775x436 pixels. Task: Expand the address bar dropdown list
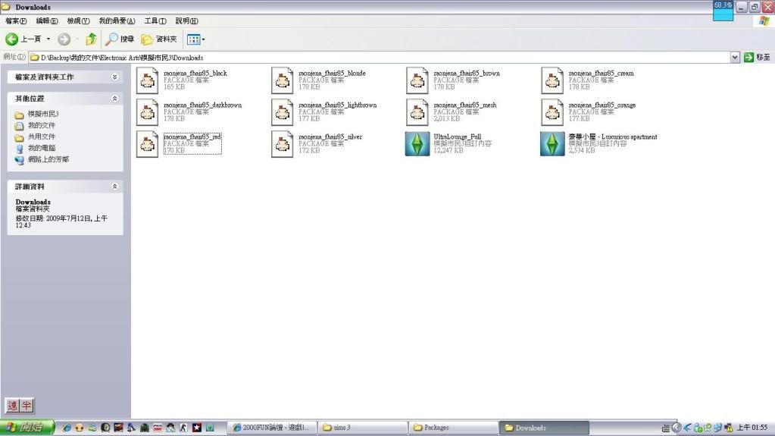click(x=735, y=58)
